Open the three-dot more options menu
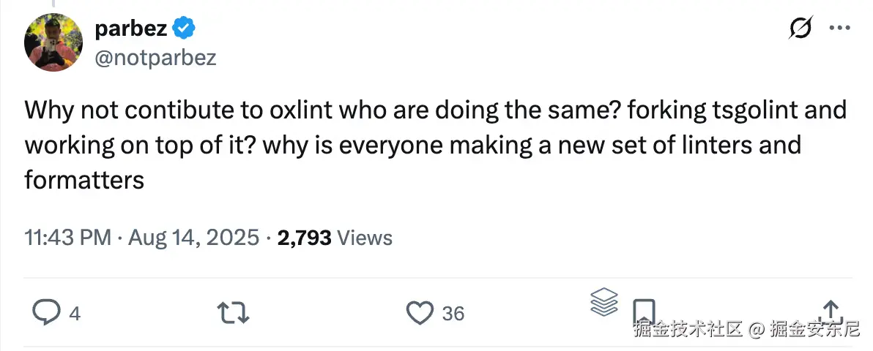The image size is (873, 351). click(x=839, y=29)
